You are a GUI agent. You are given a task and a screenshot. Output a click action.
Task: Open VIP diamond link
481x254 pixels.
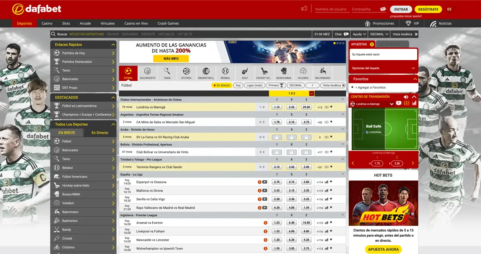(412, 23)
